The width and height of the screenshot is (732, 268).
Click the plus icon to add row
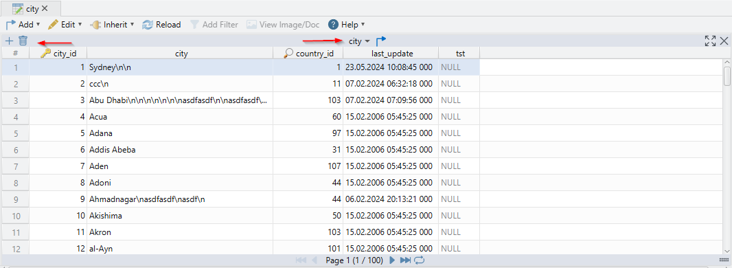pos(10,41)
